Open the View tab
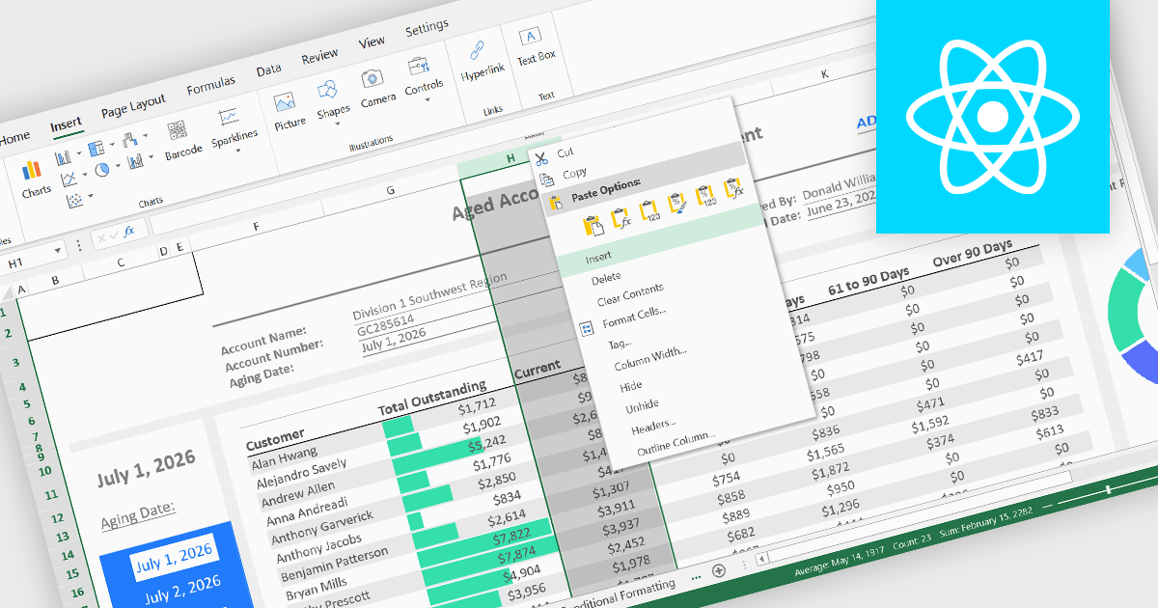 pos(372,42)
